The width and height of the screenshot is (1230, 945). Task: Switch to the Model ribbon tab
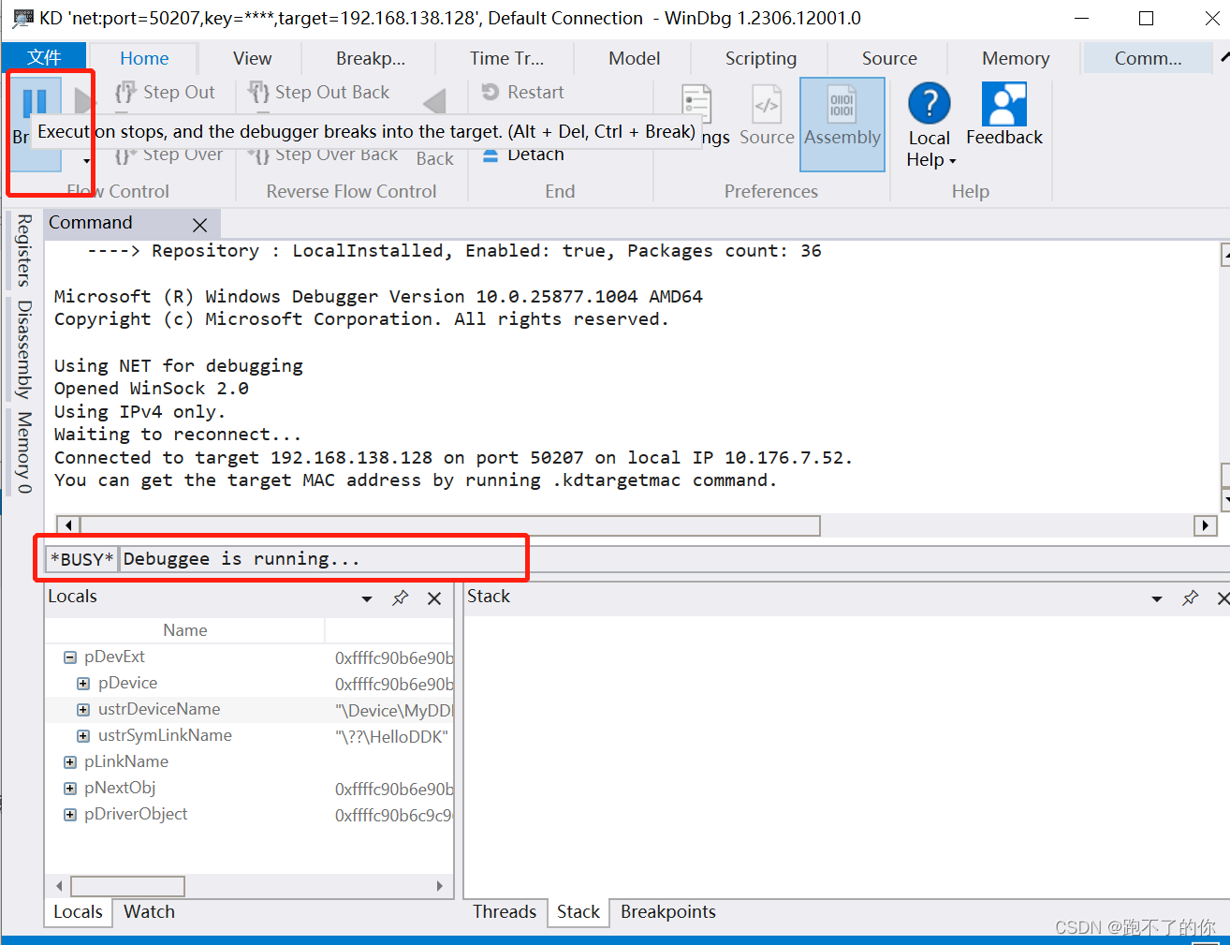(635, 58)
